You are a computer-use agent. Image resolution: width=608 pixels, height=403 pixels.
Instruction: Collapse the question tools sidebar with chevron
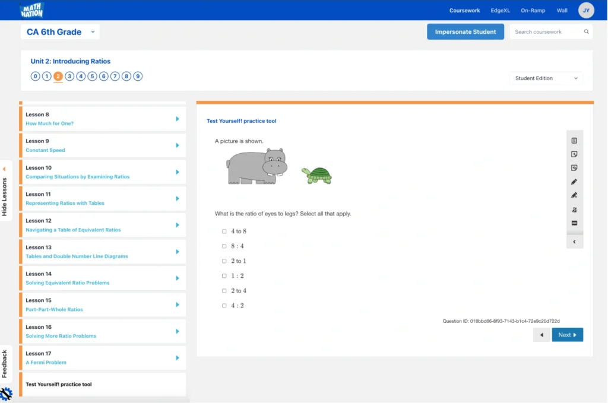pyautogui.click(x=574, y=242)
